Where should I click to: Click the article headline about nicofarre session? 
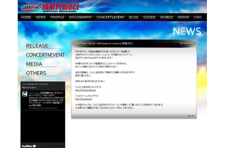point(103,44)
